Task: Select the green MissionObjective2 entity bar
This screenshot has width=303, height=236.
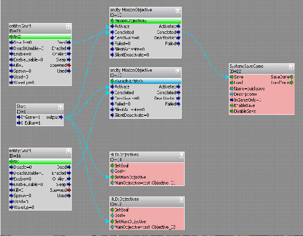Action: tap(145, 21)
